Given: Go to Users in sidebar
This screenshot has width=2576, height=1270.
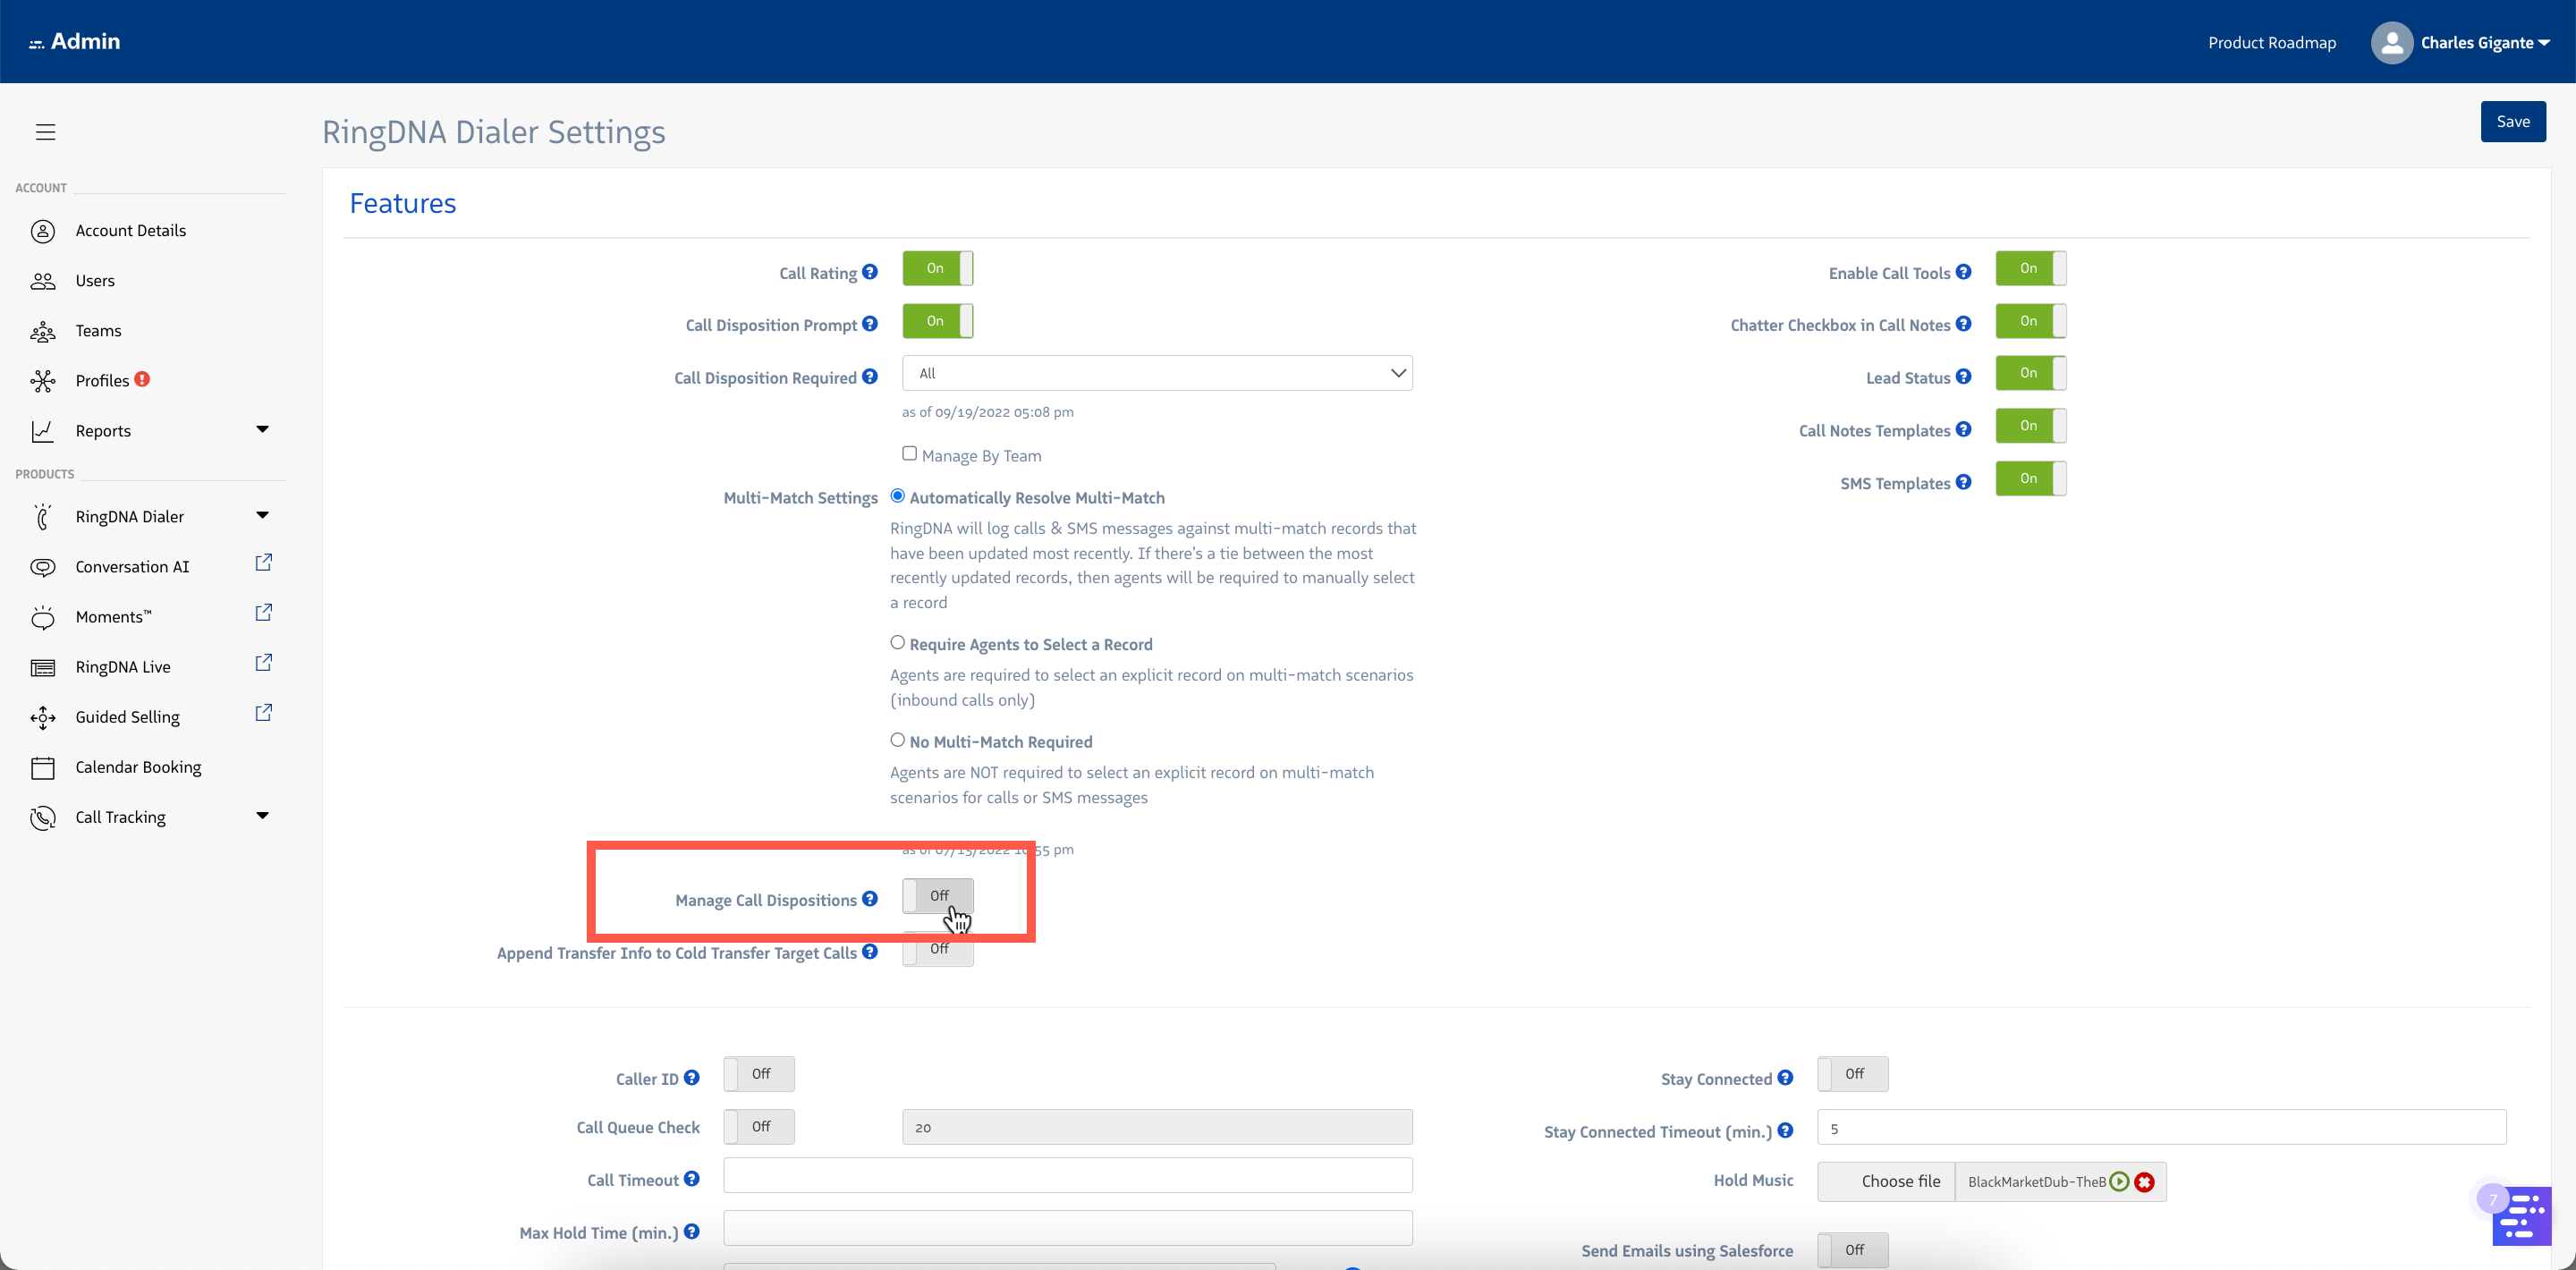Looking at the screenshot, I should point(95,281).
